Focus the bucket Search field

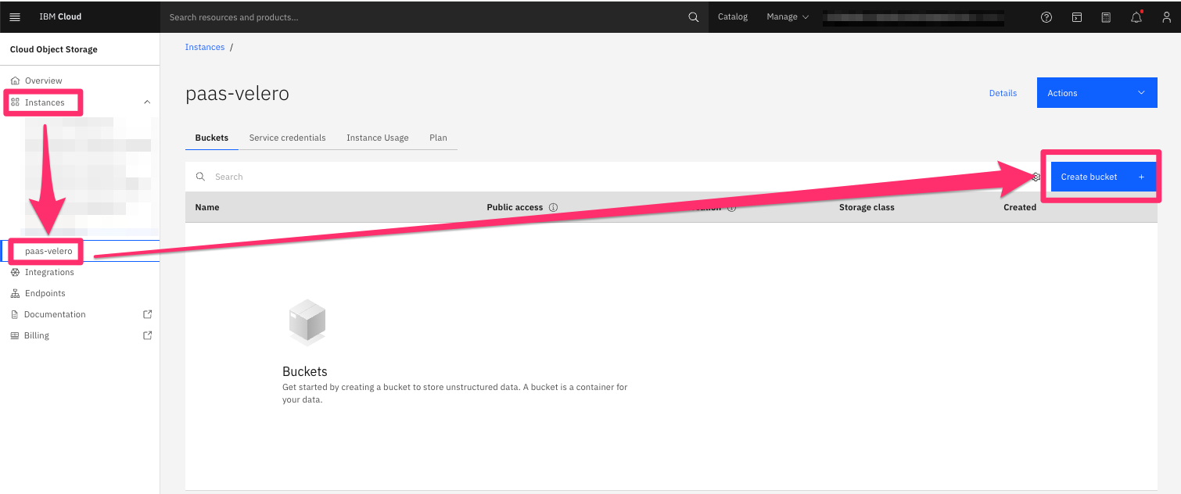(x=610, y=177)
